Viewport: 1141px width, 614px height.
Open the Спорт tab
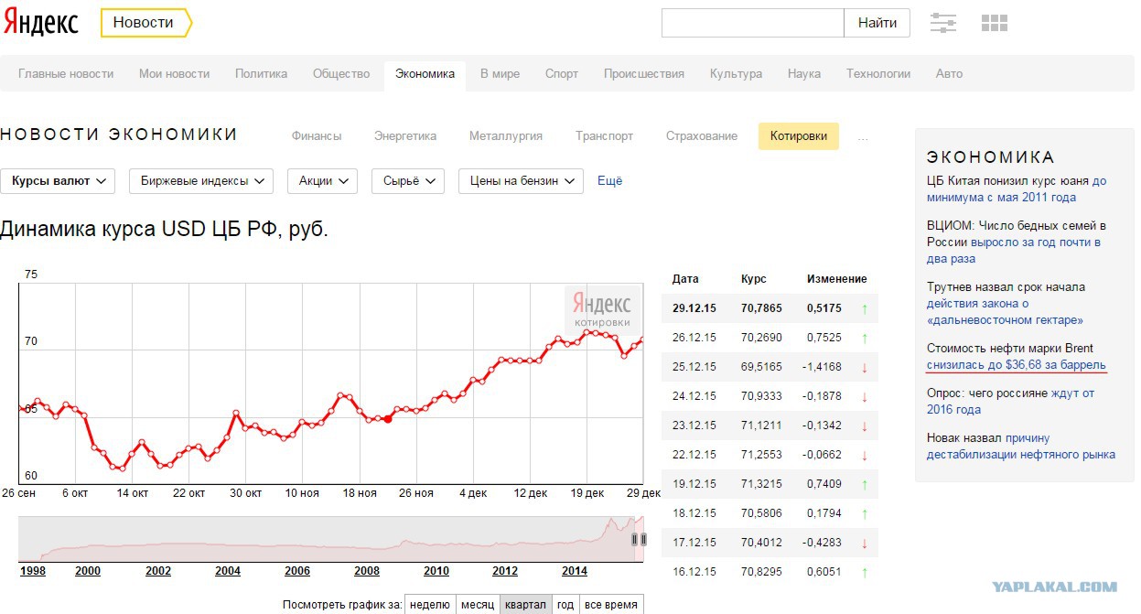point(562,74)
